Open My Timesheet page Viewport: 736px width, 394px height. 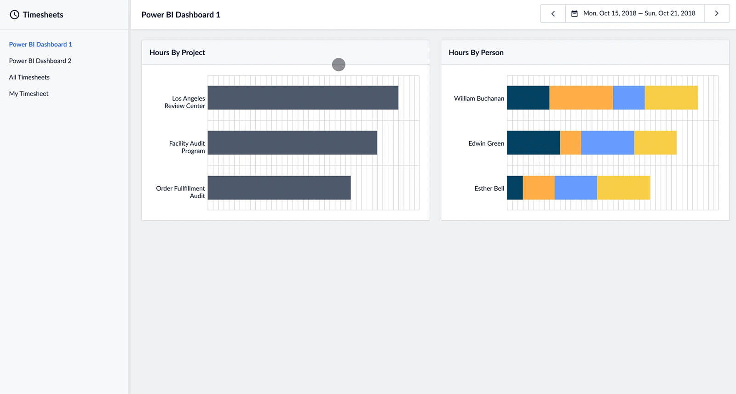29,94
